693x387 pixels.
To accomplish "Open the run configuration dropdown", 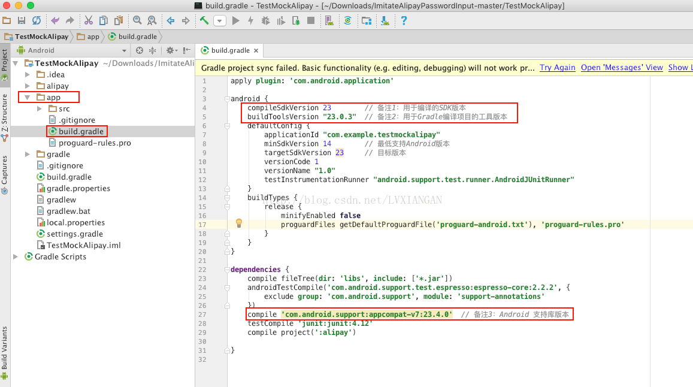I will click(220, 20).
